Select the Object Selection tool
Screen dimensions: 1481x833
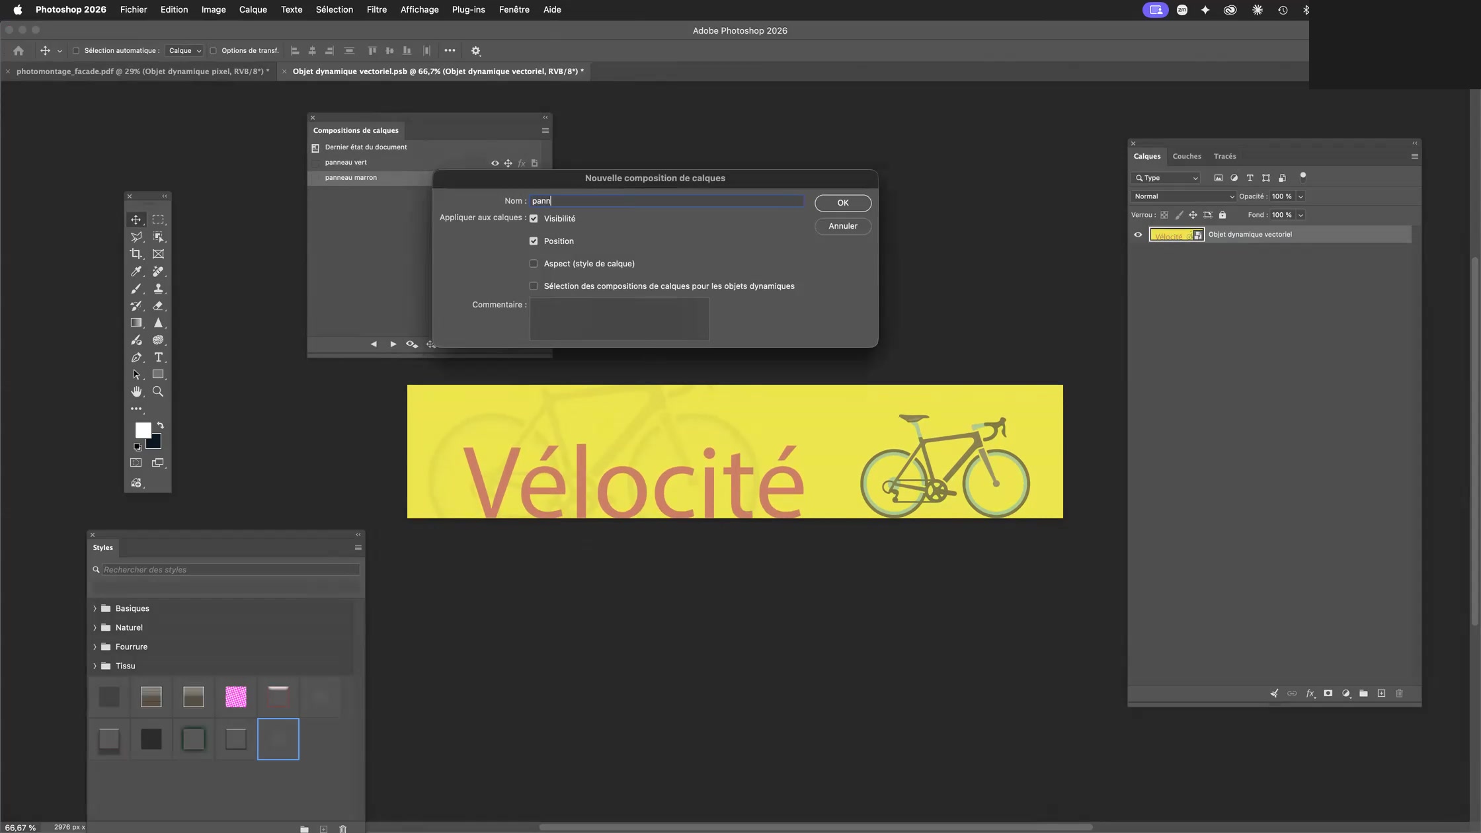click(x=158, y=237)
